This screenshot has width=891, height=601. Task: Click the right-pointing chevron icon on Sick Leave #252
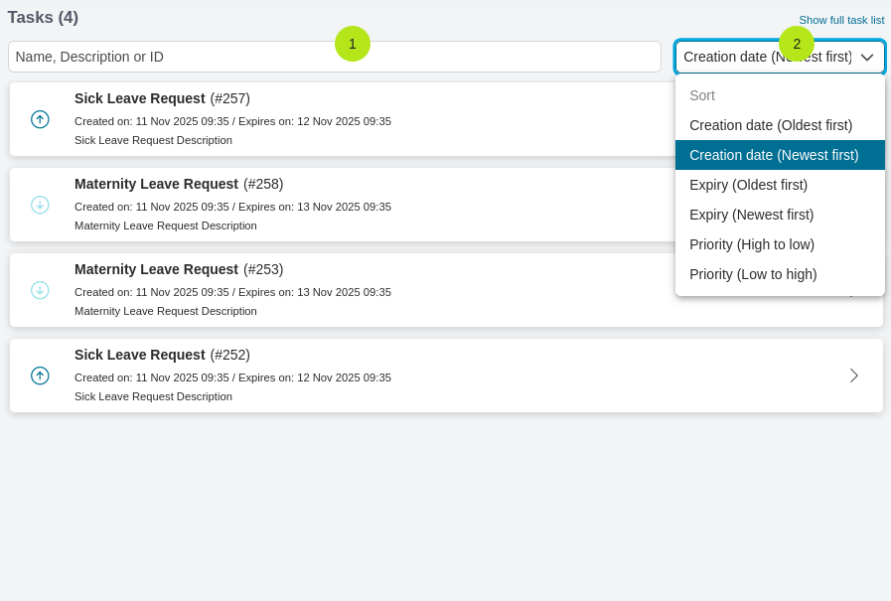[853, 376]
